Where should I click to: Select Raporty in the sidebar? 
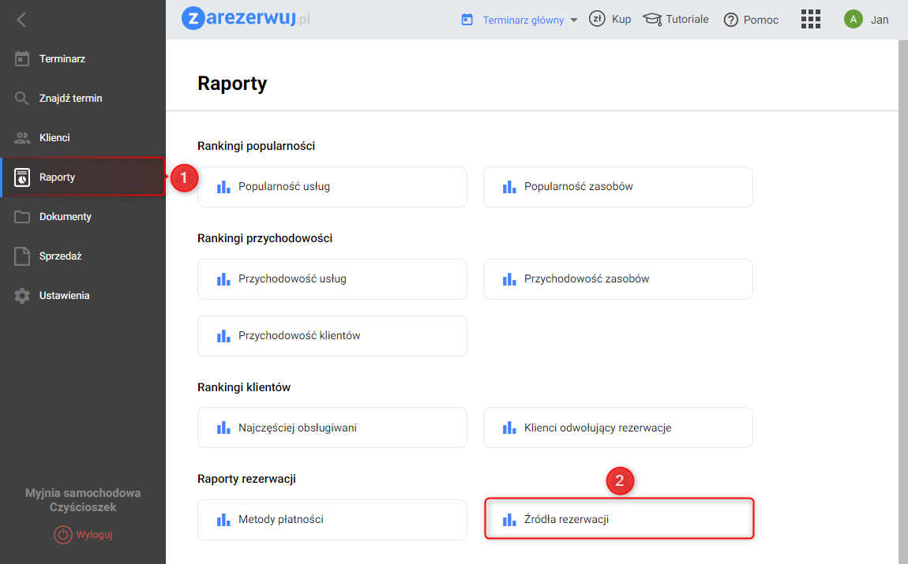[x=83, y=177]
